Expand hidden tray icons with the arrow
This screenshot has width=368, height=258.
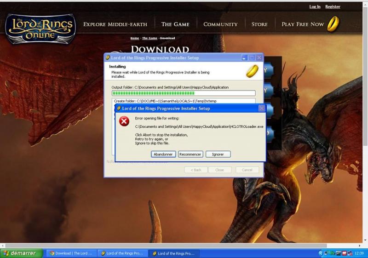pos(321,253)
